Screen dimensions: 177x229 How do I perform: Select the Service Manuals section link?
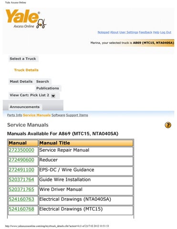[x=37, y=115]
